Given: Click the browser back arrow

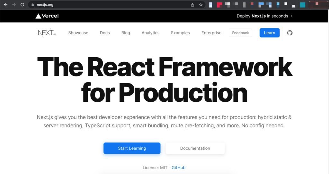Looking at the screenshot, I should click(x=5, y=5).
